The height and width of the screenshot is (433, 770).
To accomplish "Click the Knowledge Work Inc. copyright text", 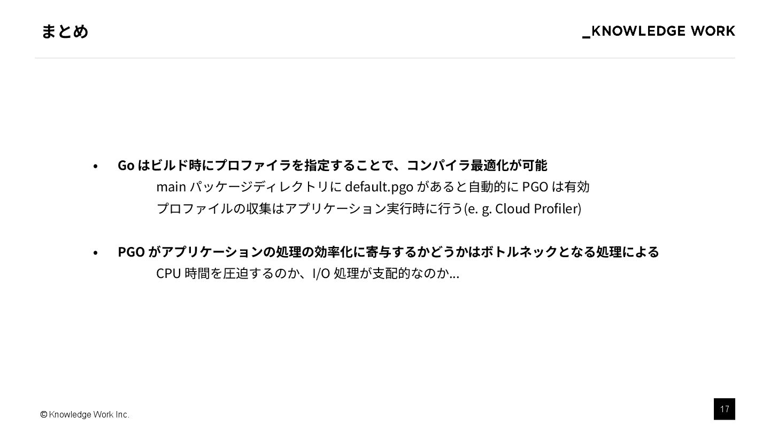I will 84,414.
